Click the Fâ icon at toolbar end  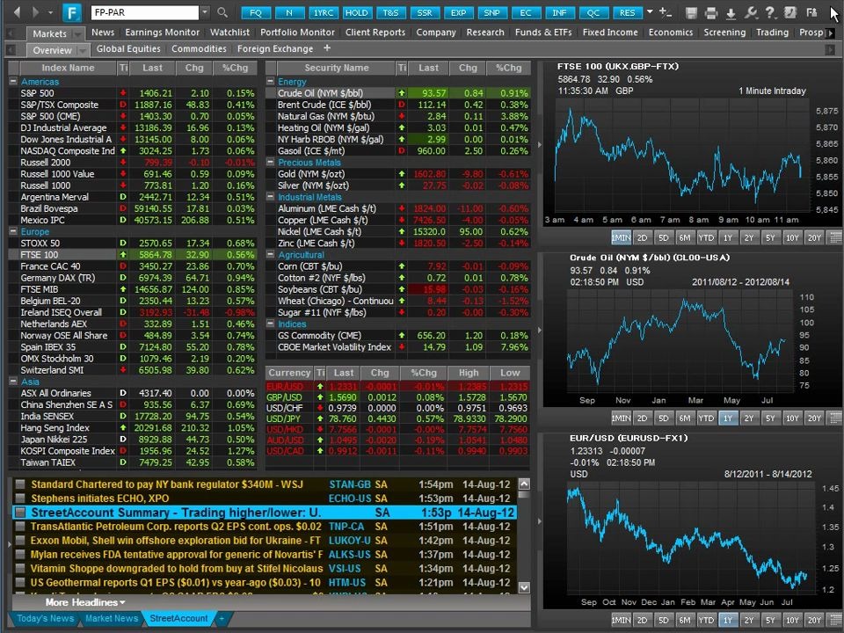(811, 13)
